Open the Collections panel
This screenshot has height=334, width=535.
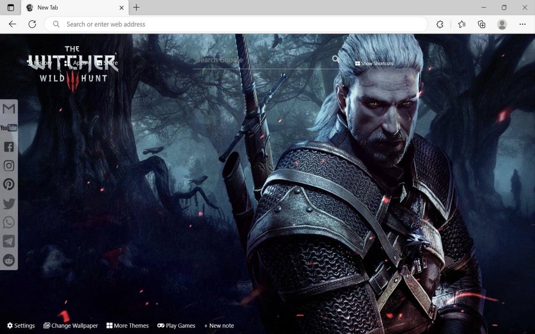[x=481, y=24]
